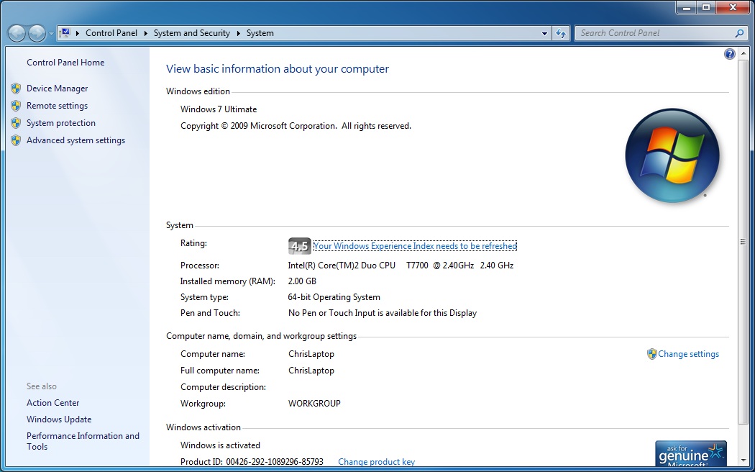Open Control Panel Home

[65, 62]
